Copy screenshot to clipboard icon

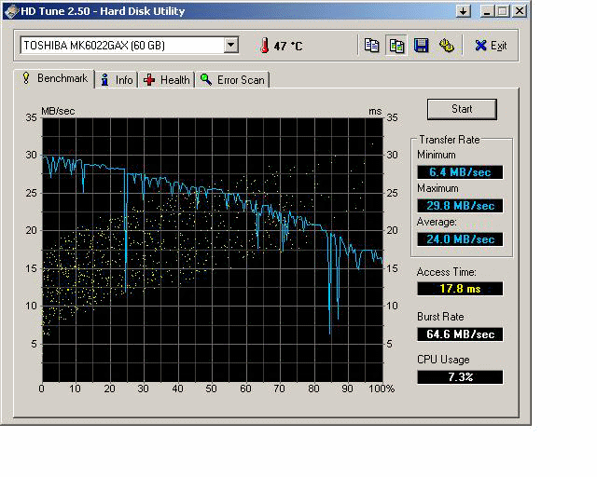point(396,46)
